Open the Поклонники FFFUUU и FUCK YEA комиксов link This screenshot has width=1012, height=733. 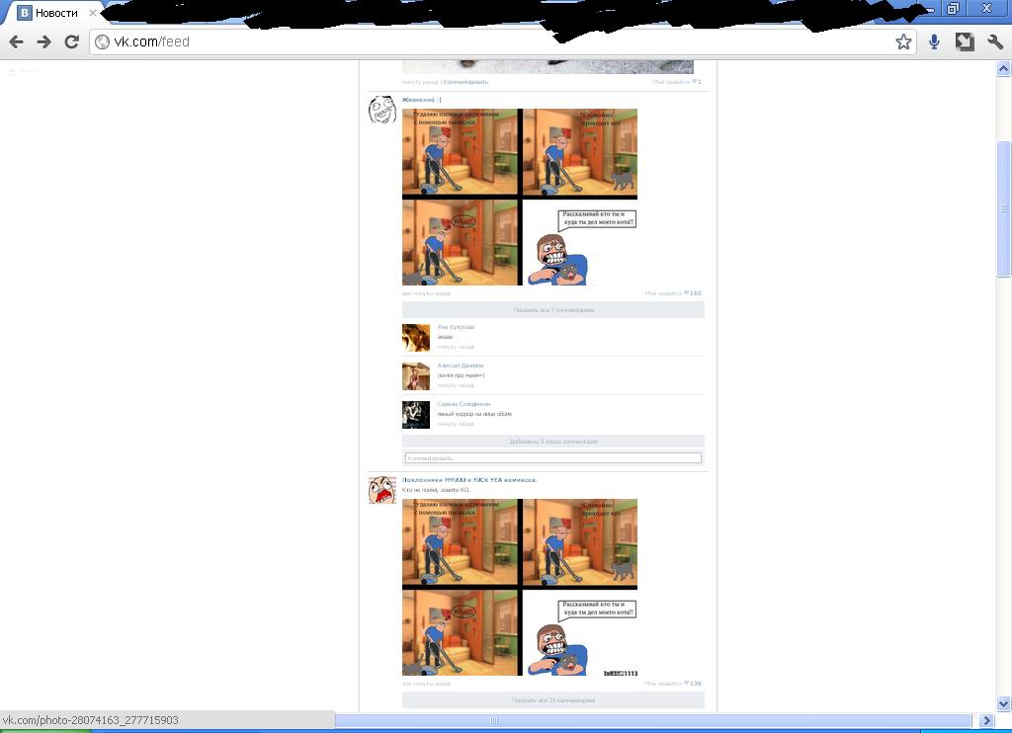coord(469,480)
